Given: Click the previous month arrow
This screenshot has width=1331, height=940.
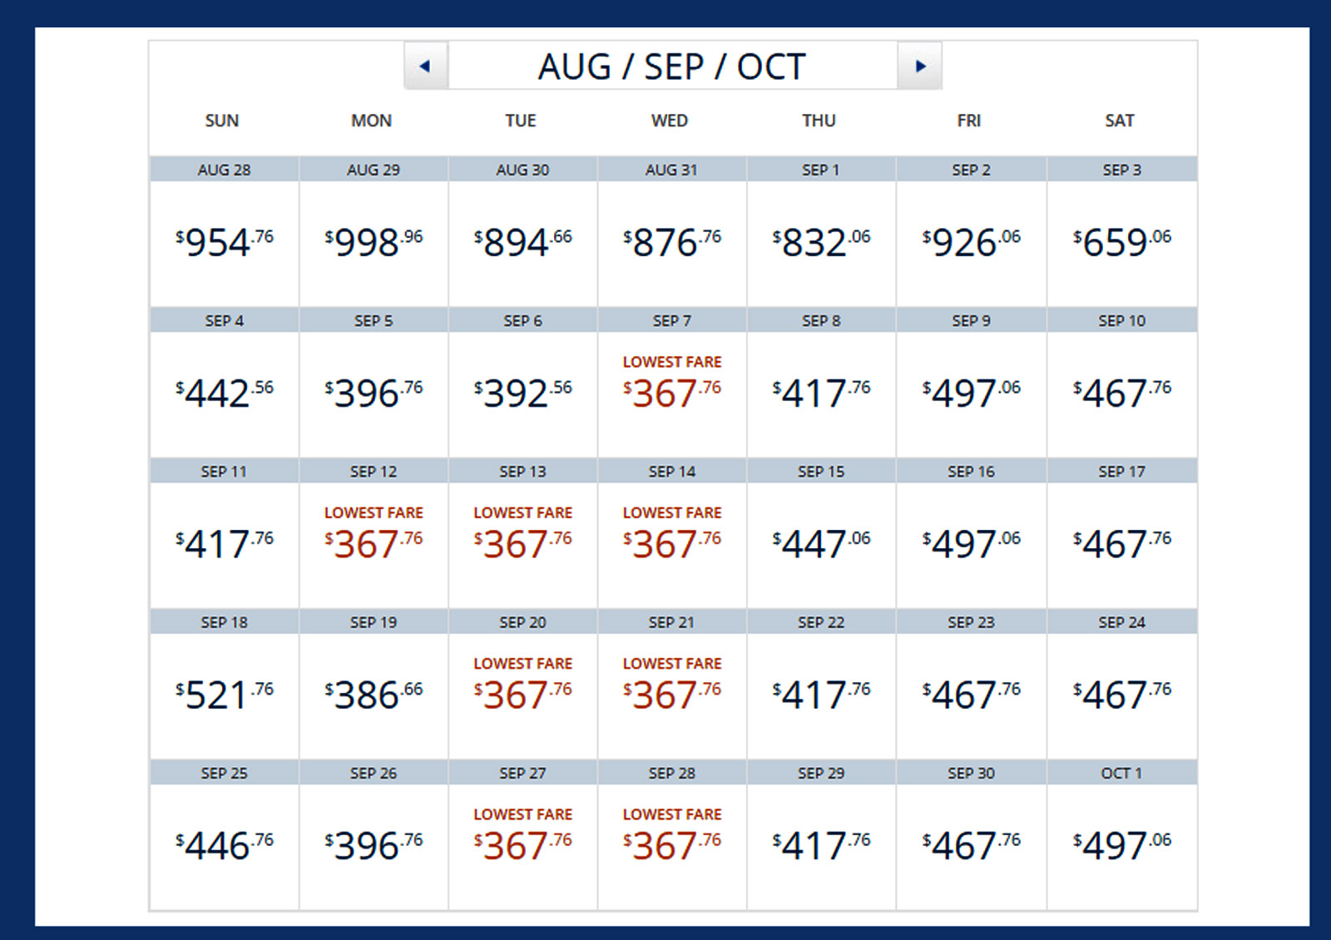Looking at the screenshot, I should (425, 66).
